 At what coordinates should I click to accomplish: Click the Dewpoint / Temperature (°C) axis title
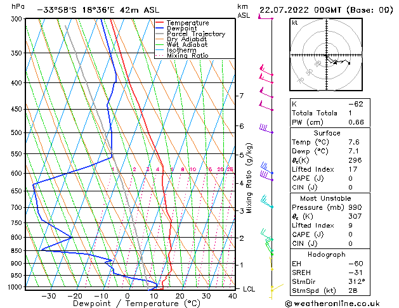136,304
